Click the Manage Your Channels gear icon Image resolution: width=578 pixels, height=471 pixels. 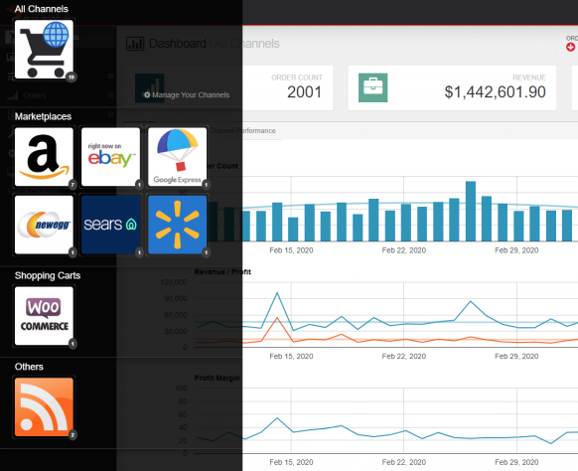point(147,94)
